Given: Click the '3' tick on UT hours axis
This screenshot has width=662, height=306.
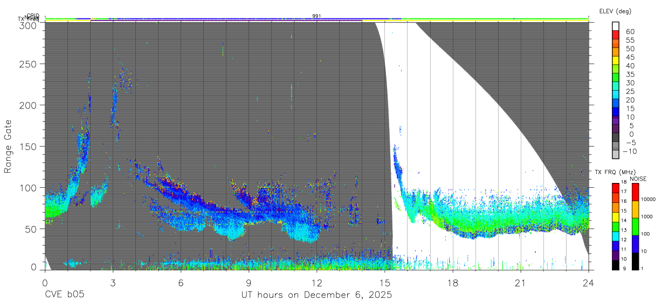Looking at the screenshot, I should (113, 282).
